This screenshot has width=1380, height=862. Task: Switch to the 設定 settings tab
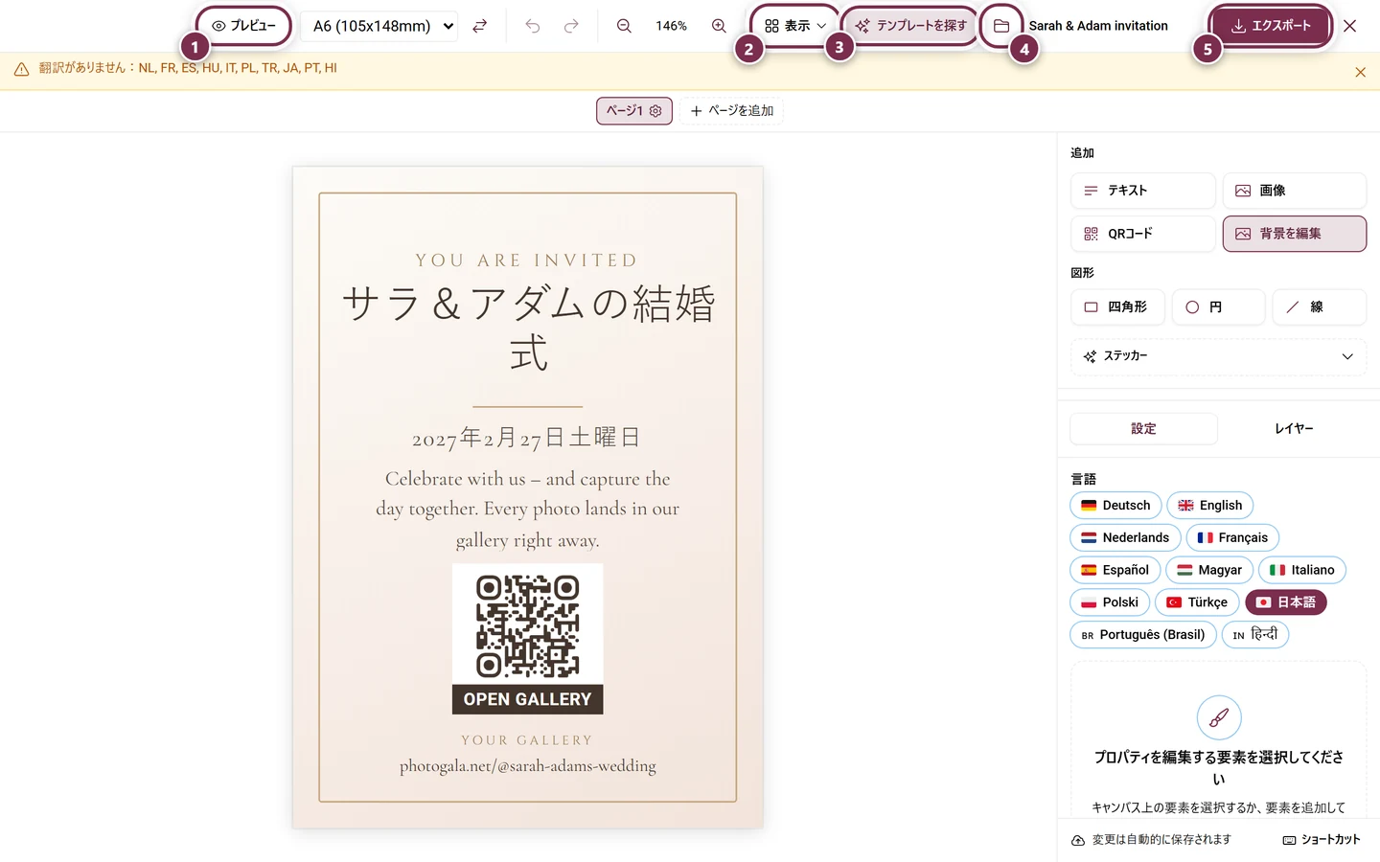tap(1143, 429)
